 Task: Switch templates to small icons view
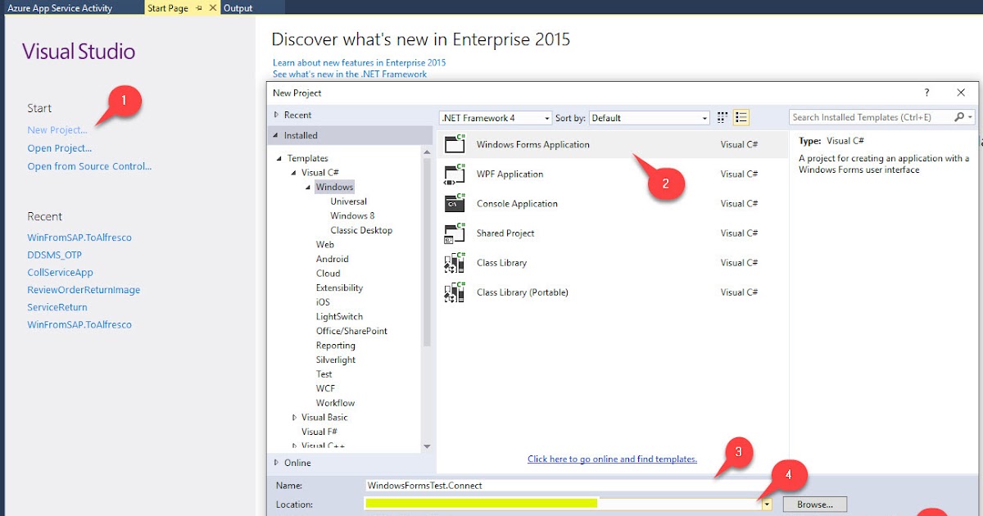point(722,117)
